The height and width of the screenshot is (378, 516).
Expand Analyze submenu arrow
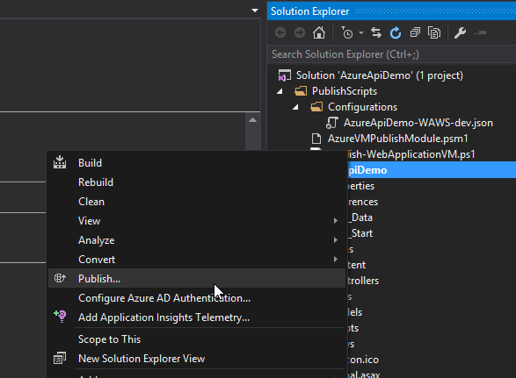point(335,240)
